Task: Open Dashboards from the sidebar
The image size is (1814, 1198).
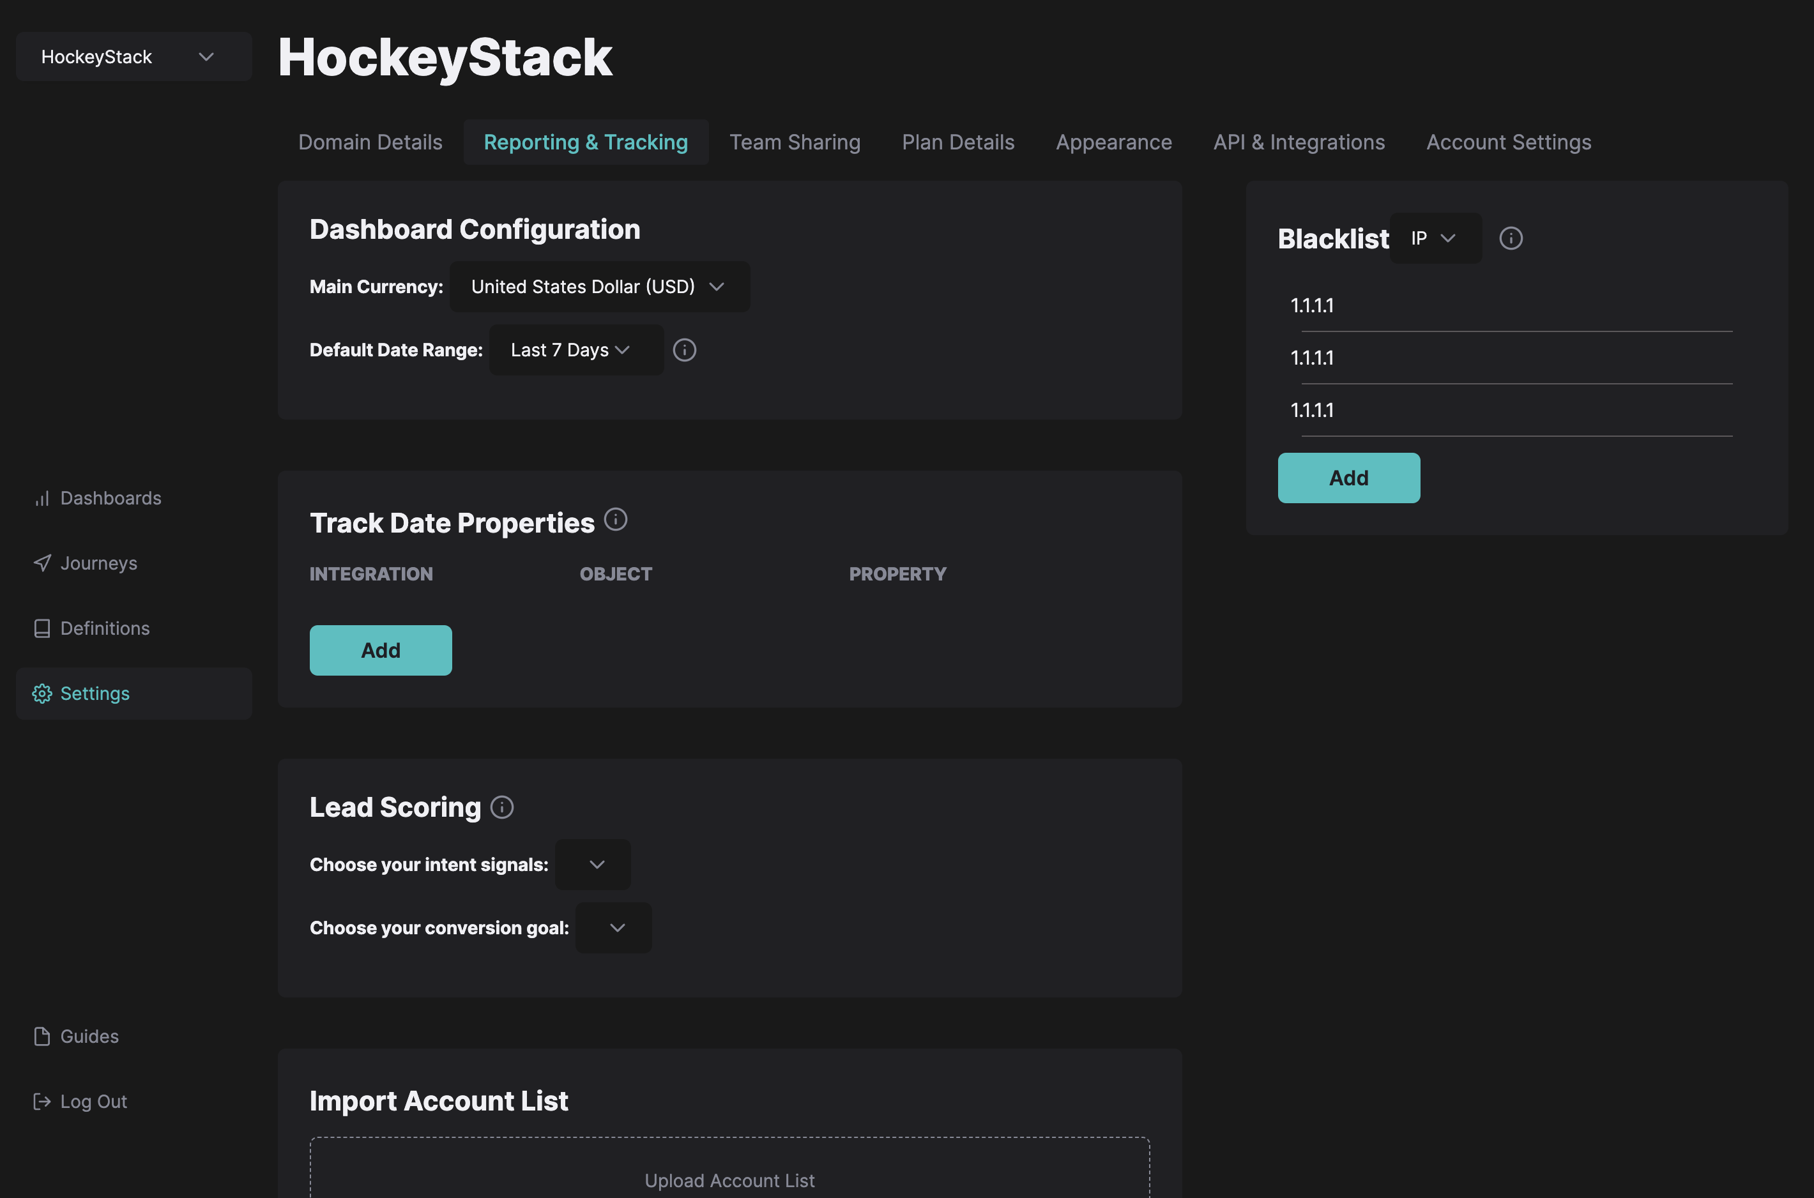Action: tap(133, 498)
